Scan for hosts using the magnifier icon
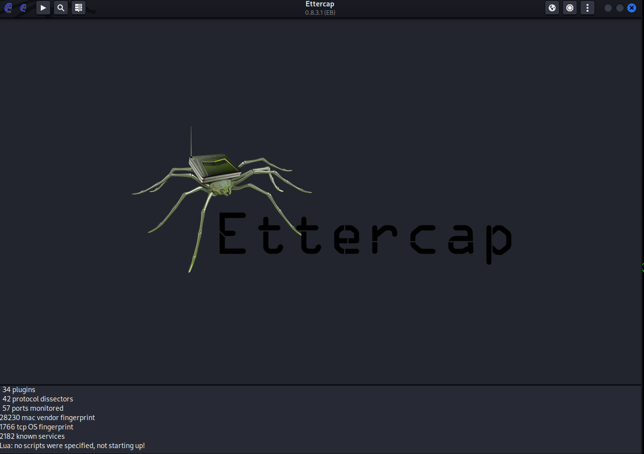The image size is (644, 454). point(61,8)
